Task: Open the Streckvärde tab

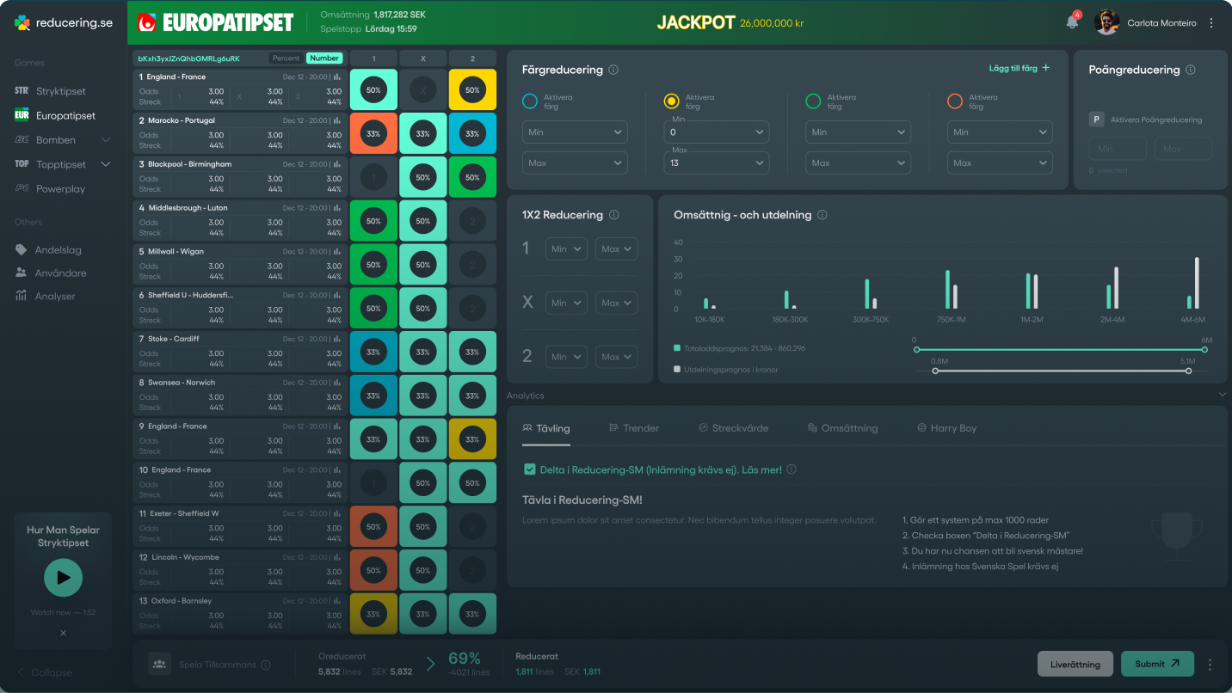Action: pos(733,428)
